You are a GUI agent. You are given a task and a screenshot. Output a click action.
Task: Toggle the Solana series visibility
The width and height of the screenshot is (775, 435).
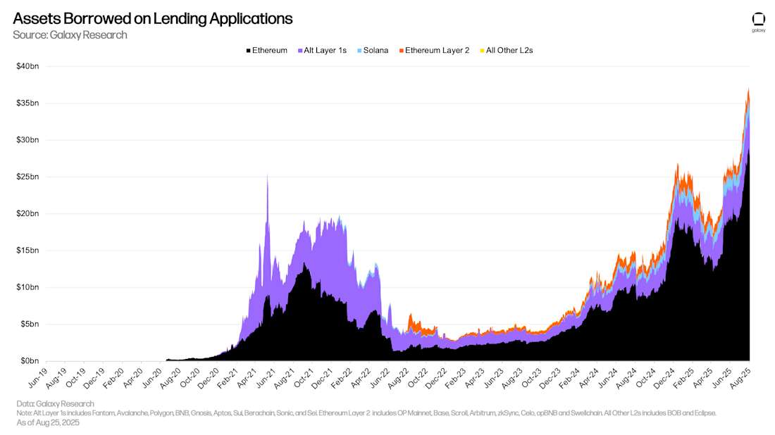(373, 50)
